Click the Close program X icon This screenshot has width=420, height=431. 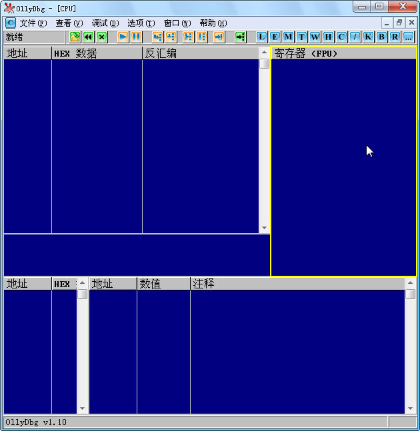[102, 37]
